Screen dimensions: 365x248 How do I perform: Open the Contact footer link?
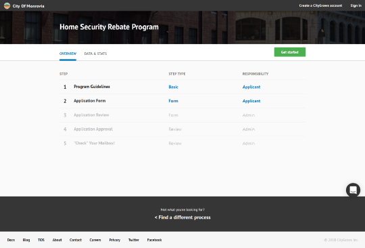click(x=76, y=240)
